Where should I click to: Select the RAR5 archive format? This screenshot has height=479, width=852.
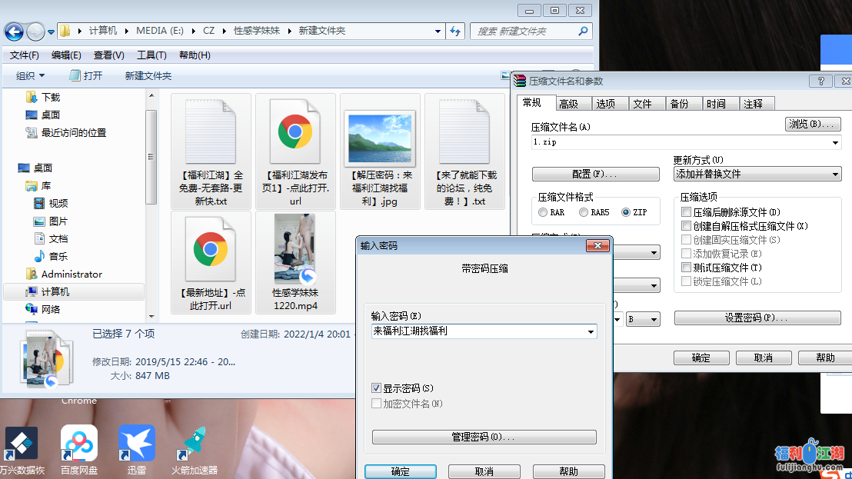pyautogui.click(x=584, y=212)
